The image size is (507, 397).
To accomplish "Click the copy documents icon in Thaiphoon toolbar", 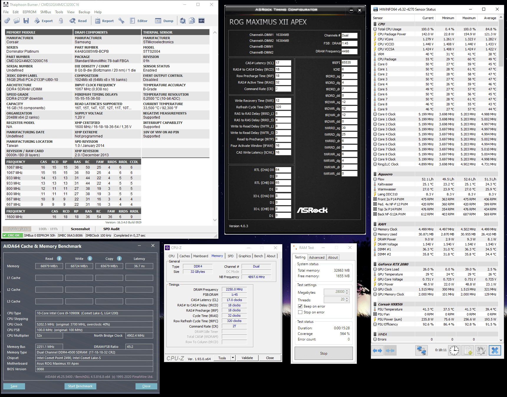I will (192, 21).
